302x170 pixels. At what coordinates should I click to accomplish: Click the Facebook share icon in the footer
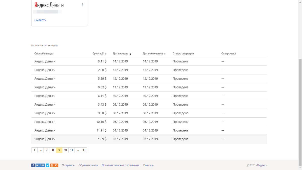coord(33,165)
